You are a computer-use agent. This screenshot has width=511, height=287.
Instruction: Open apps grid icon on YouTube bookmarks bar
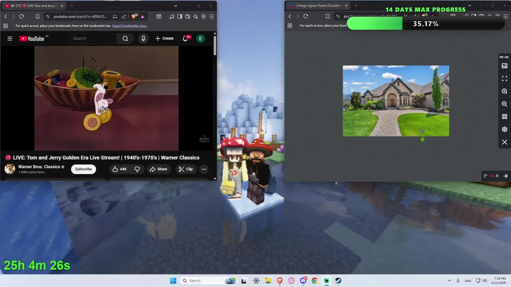(x=6, y=26)
